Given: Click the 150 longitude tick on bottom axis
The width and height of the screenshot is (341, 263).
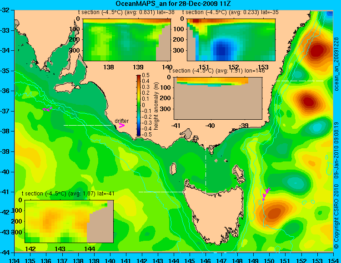Looking at the screenshot, I should tap(270, 260).
